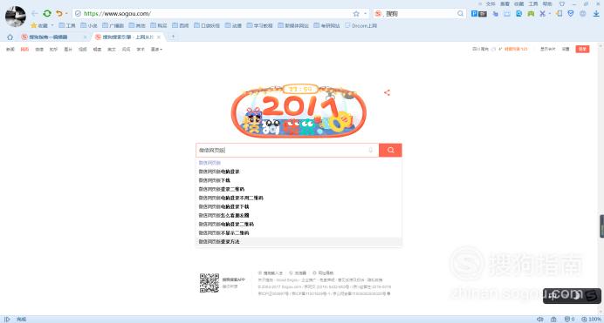Select the suggestion 微信网页版登录二维码
Viewport: 604px width, 323px height.
(299, 189)
